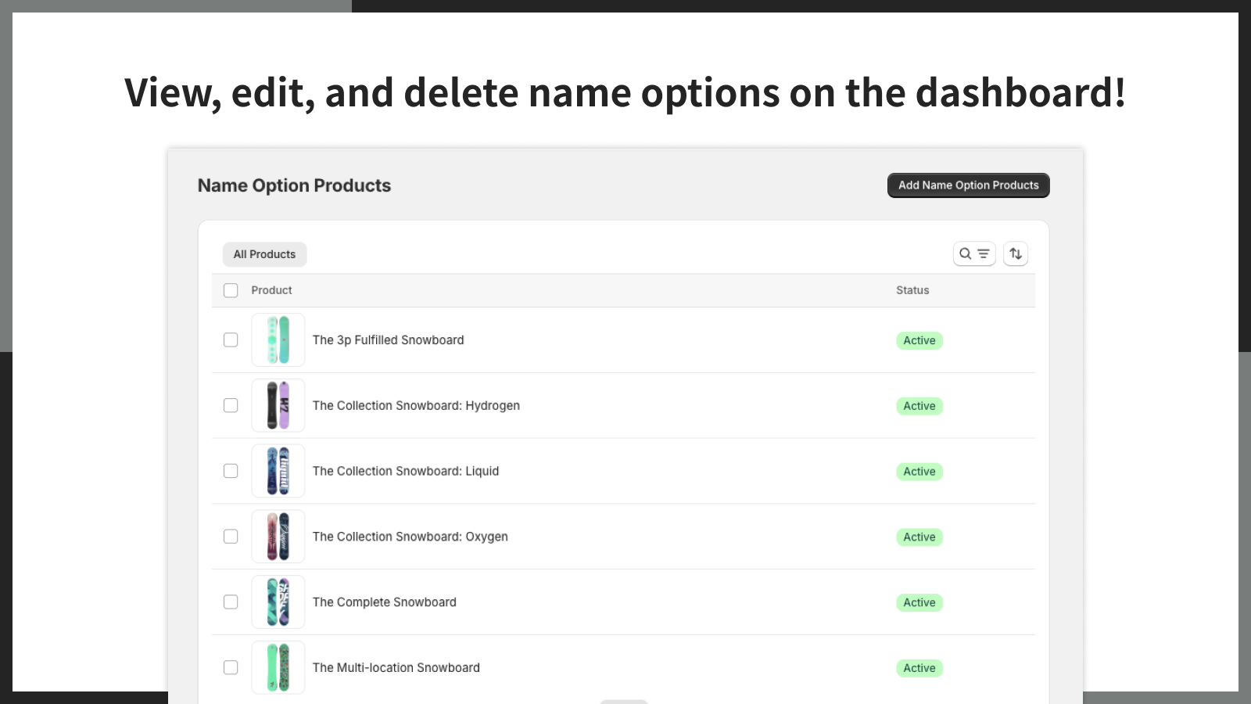Select the Collection Snowboard: Oxygen checkbox
The height and width of the screenshot is (704, 1251).
[x=231, y=537]
